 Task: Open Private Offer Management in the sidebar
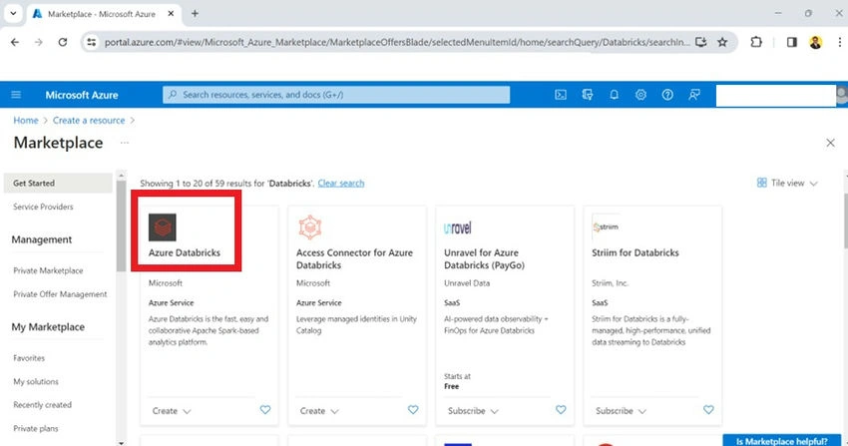point(60,294)
